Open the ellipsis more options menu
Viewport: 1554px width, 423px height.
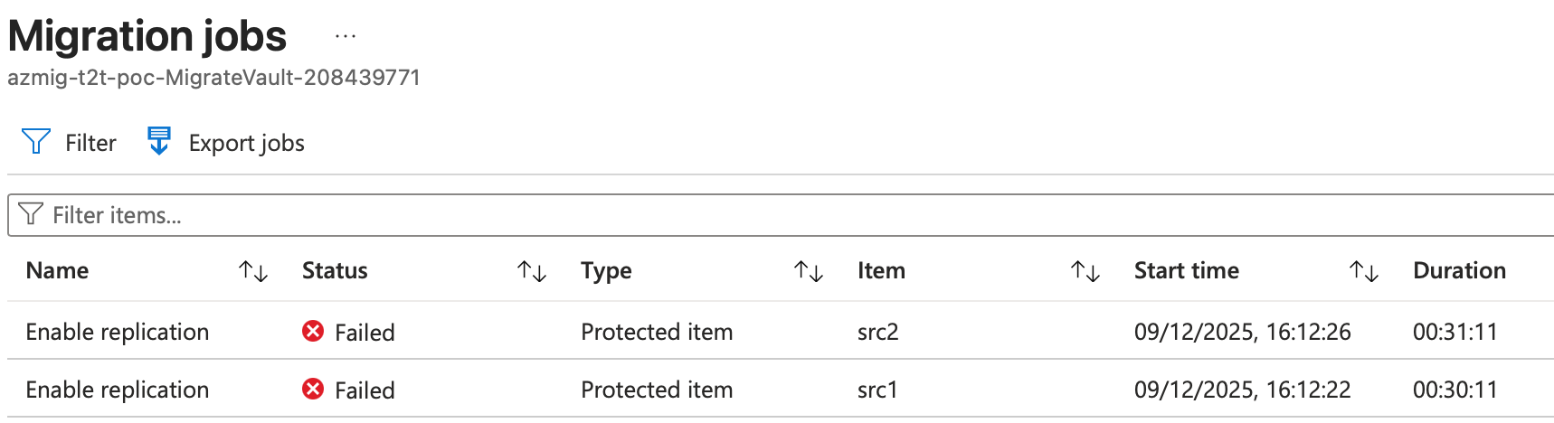tap(345, 37)
